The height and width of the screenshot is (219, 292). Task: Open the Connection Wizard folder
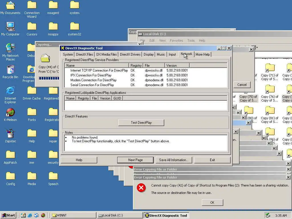coord(32,10)
